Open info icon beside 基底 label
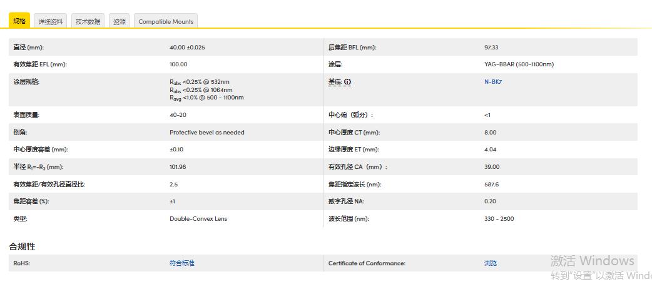The height and width of the screenshot is (289, 652). click(x=348, y=82)
